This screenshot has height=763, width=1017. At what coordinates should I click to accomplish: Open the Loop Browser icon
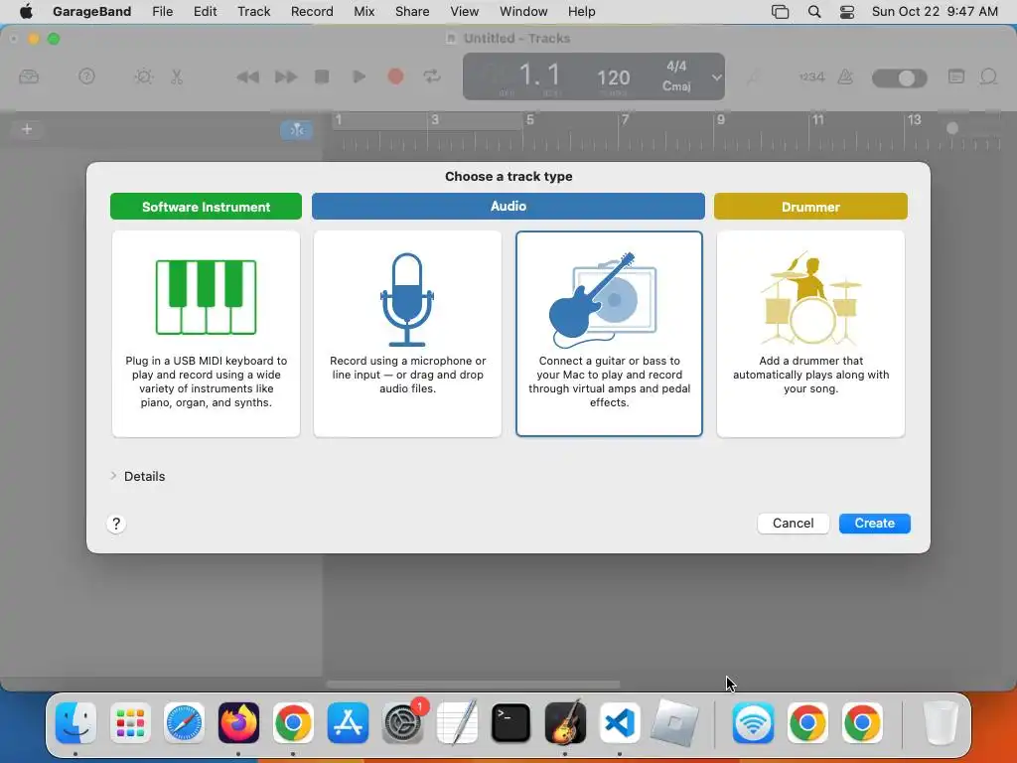988,76
